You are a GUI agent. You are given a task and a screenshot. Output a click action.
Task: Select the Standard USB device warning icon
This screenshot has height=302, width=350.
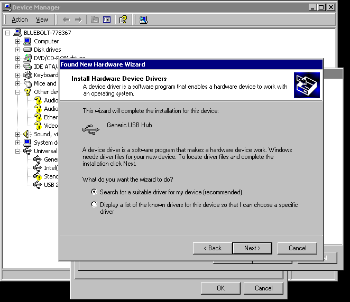click(x=38, y=176)
